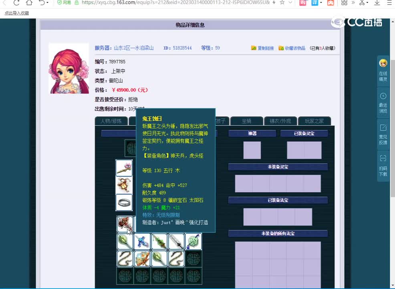
Task: Select the red lantern ornament equipment
Action: (x=124, y=185)
